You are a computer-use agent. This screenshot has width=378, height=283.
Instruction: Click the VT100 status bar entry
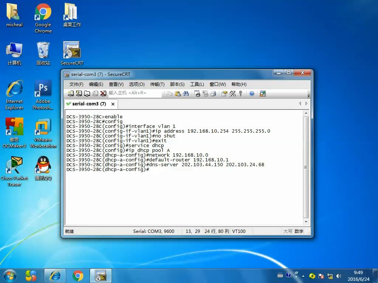[239, 231]
